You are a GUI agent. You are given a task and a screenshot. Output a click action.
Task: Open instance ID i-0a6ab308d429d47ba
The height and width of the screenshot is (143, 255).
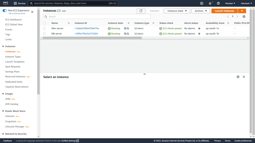click(x=87, y=28)
